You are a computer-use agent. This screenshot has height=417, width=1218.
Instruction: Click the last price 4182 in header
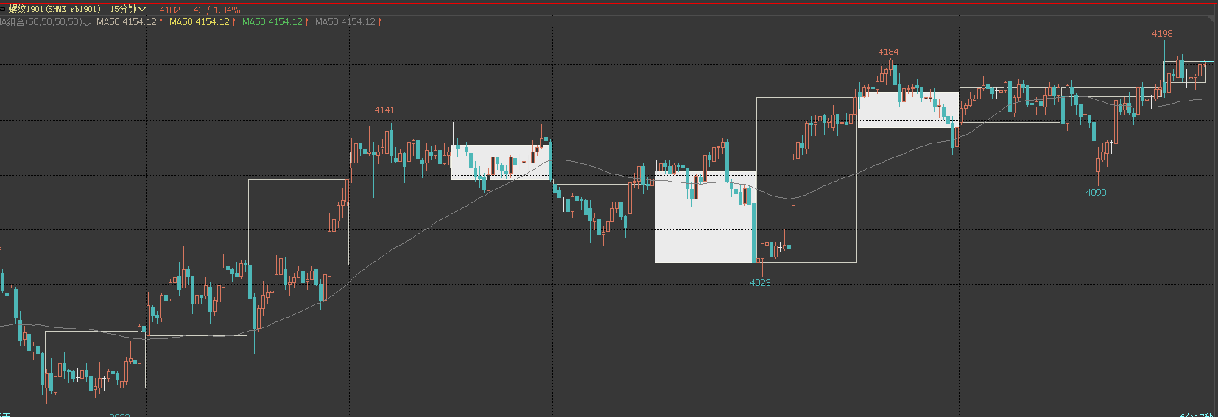pyautogui.click(x=169, y=10)
